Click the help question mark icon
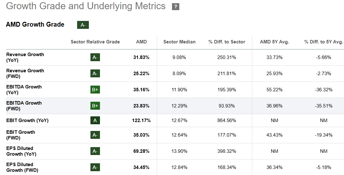 point(175,7)
